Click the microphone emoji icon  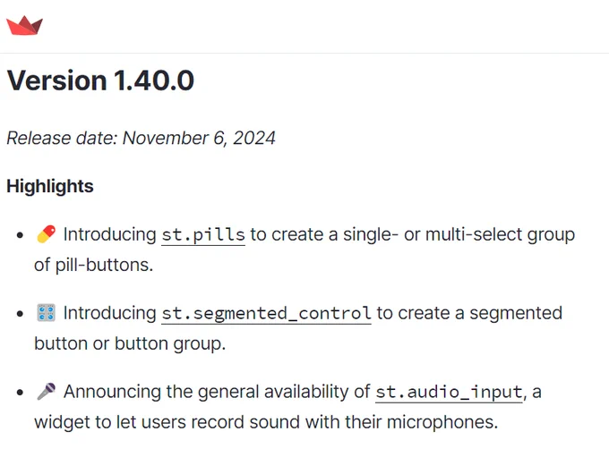pos(47,392)
